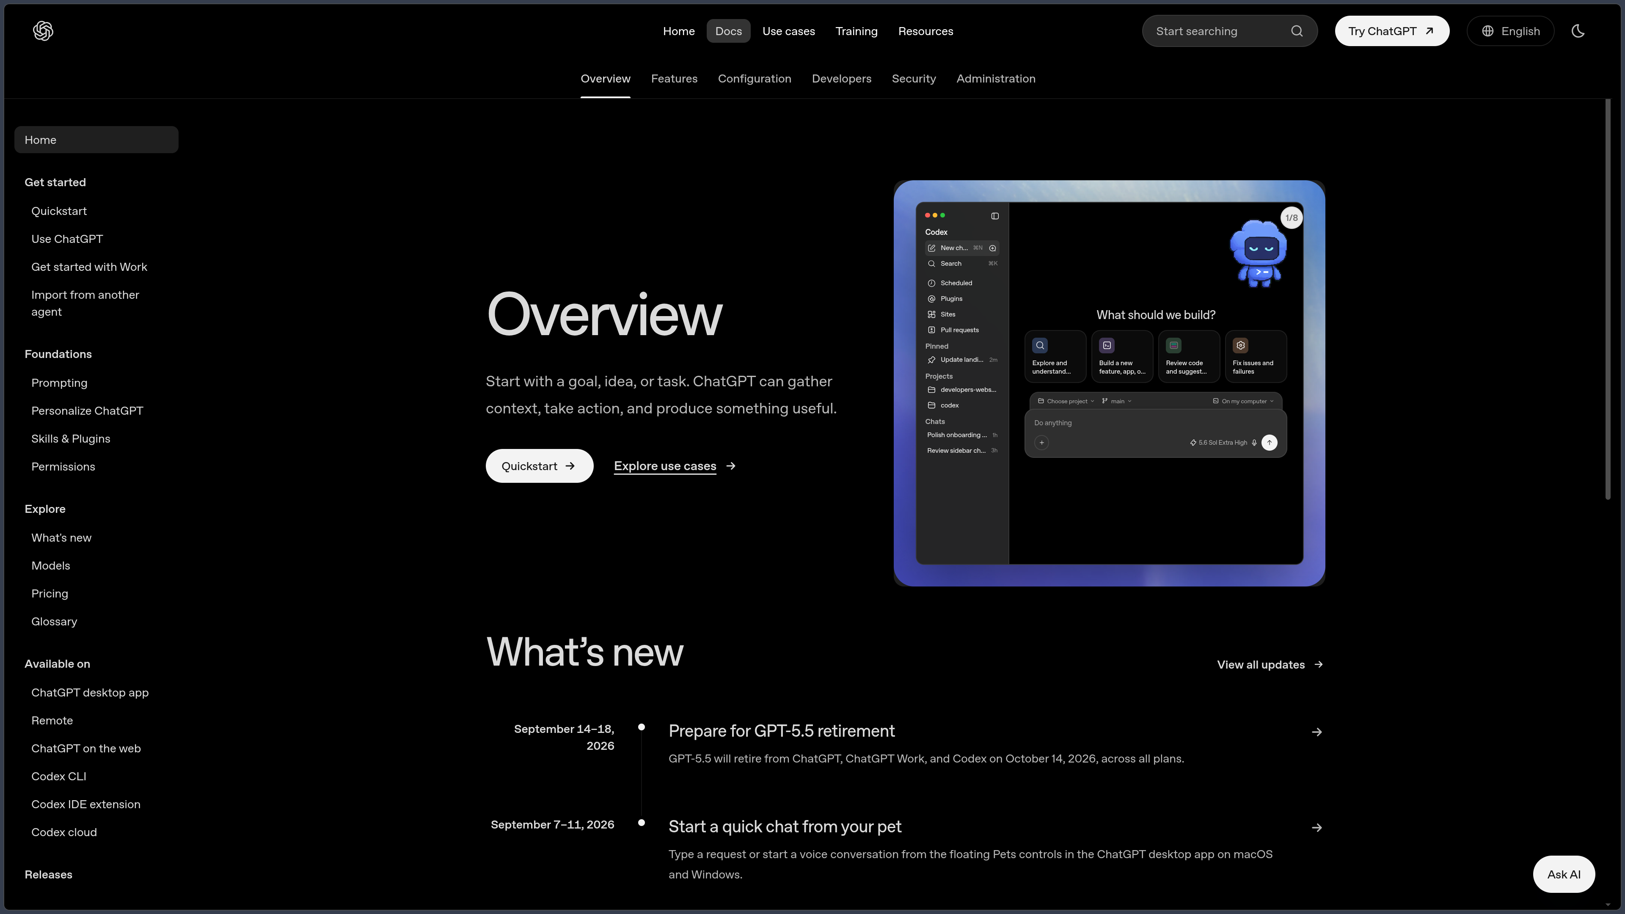
Task: Open the Permissions sidebar link
Action: tap(63, 467)
